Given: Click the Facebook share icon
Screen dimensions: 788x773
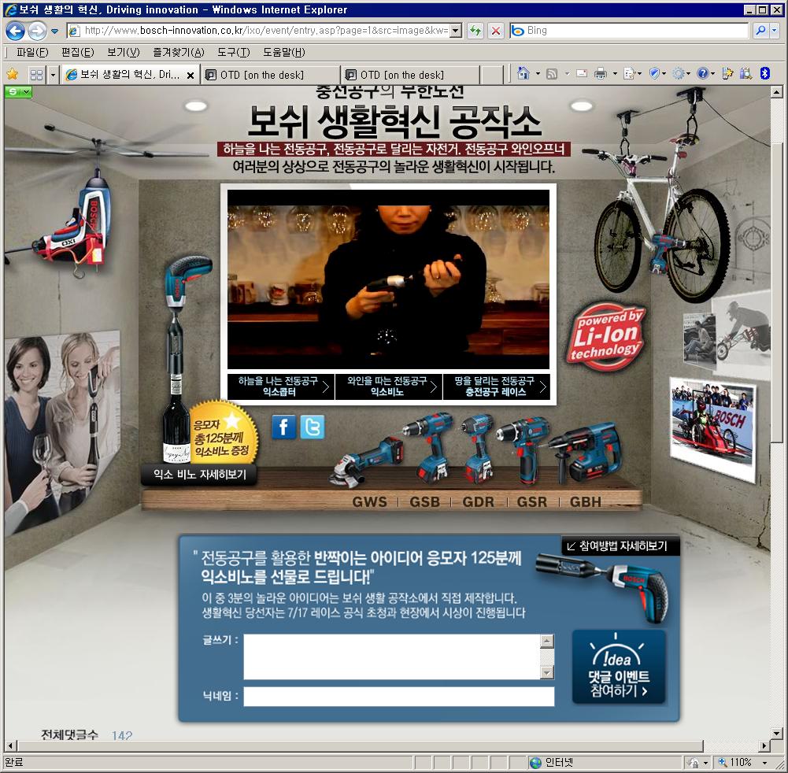Looking at the screenshot, I should click(x=284, y=427).
